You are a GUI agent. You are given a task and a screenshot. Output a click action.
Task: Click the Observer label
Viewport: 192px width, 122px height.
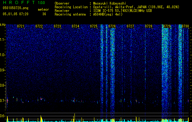tap(62, 3)
